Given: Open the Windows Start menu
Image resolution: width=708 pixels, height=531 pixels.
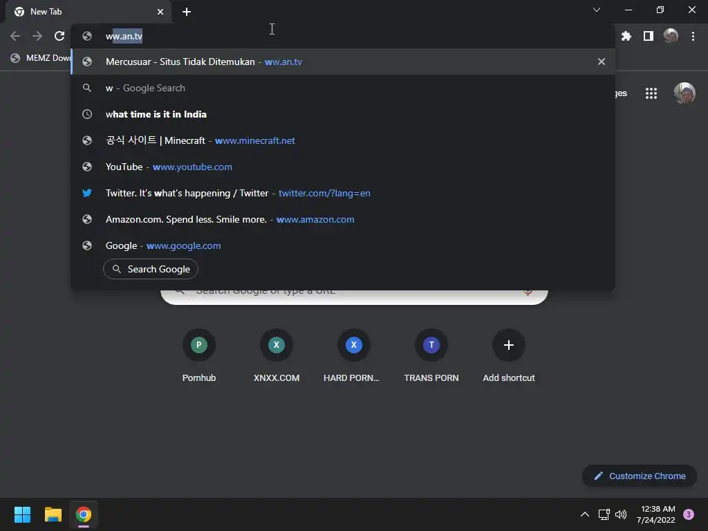Looking at the screenshot, I should pos(22,514).
